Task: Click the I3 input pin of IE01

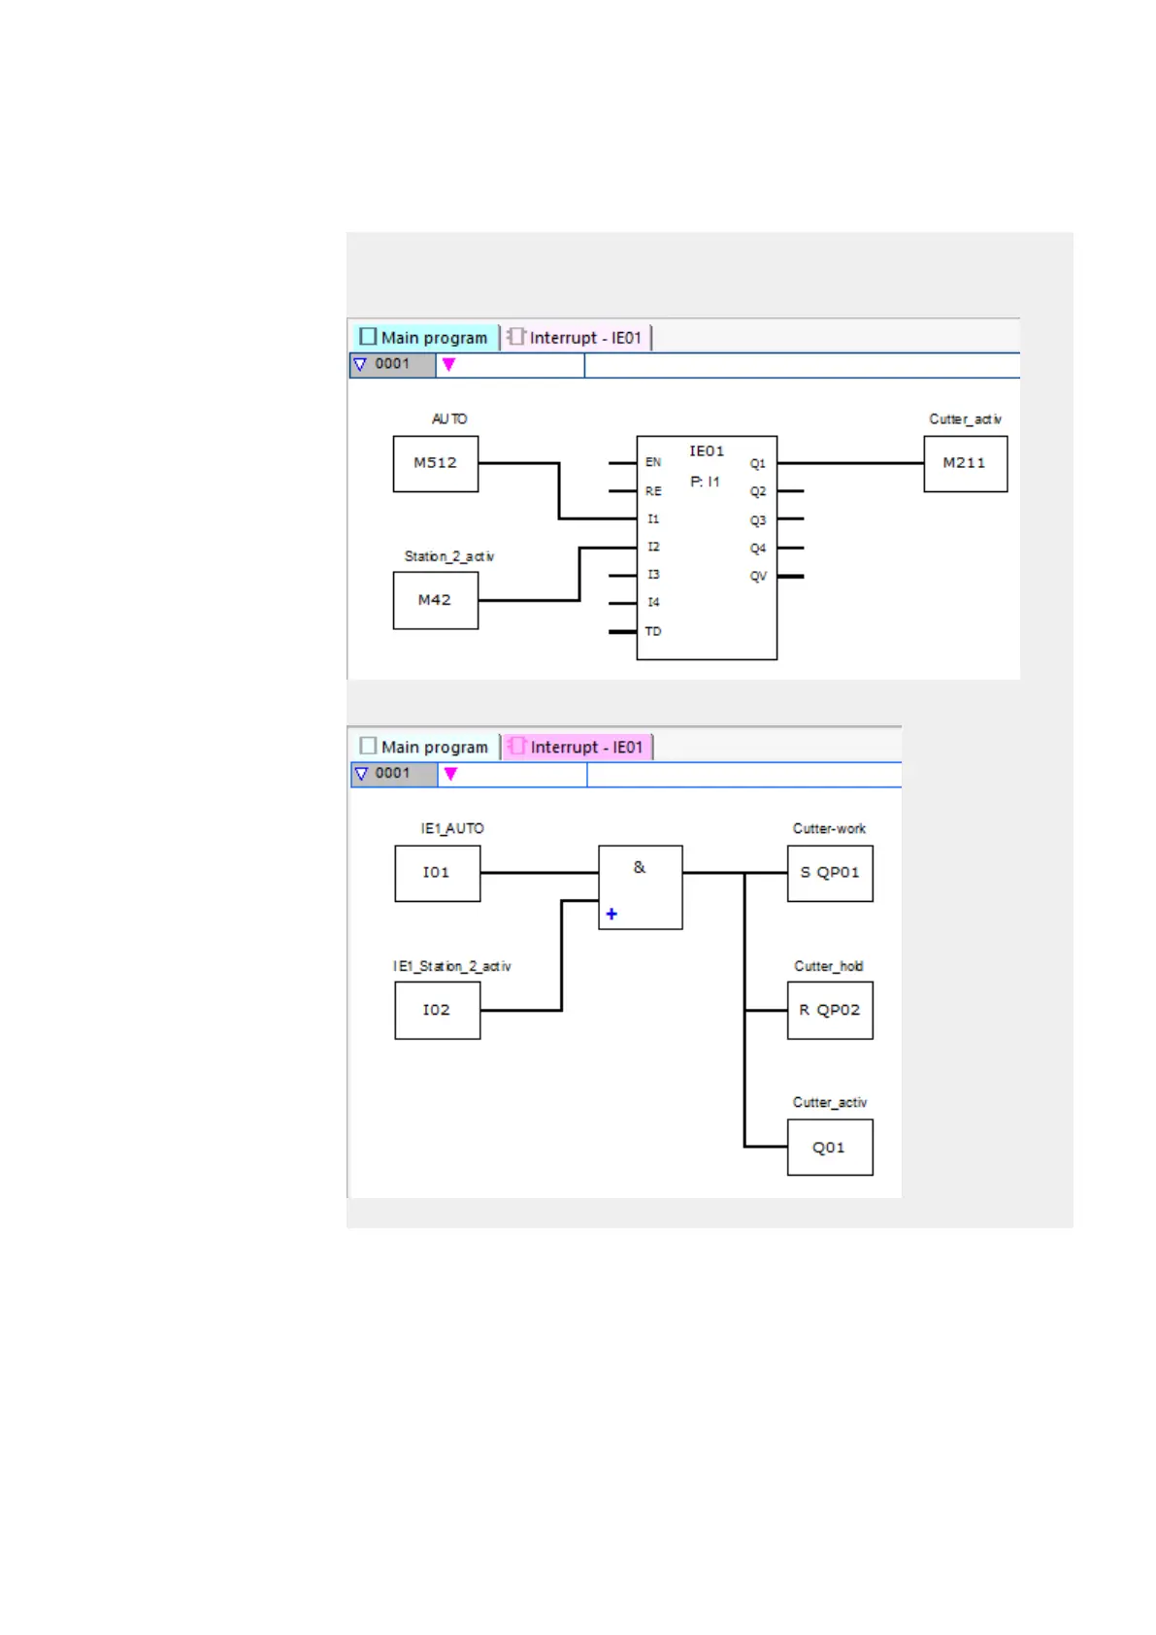Action: coord(653,575)
